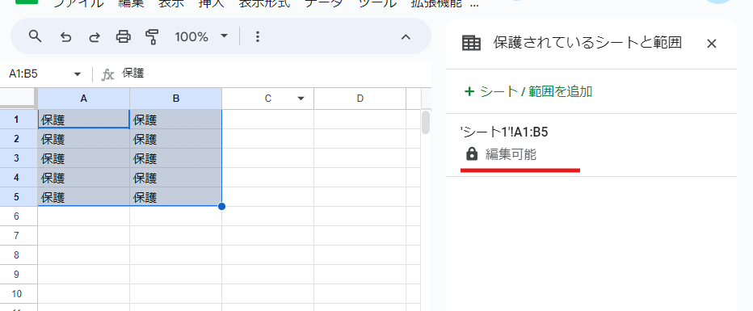Open the ツール menu
The width and height of the screenshot is (753, 311).
point(376,3)
